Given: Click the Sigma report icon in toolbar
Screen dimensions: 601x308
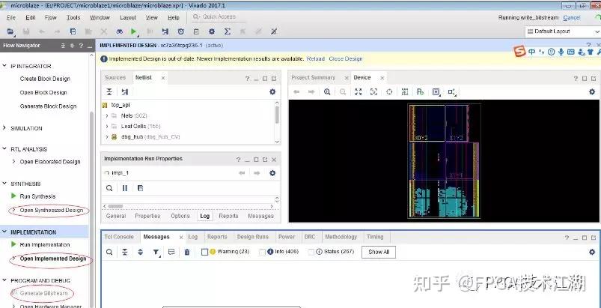Looking at the screenshot, I should tap(228, 31).
